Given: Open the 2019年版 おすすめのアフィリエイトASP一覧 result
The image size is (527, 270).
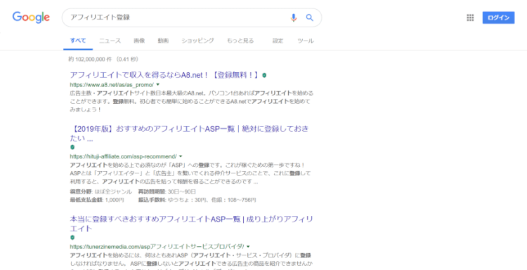Looking at the screenshot, I should pyautogui.click(x=190, y=133).
